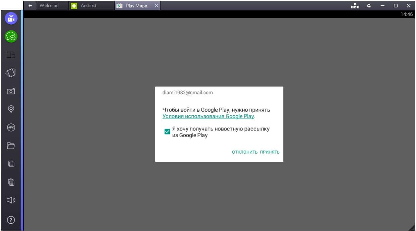Uncheck the Google Play newsletter checkbox

[167, 132]
